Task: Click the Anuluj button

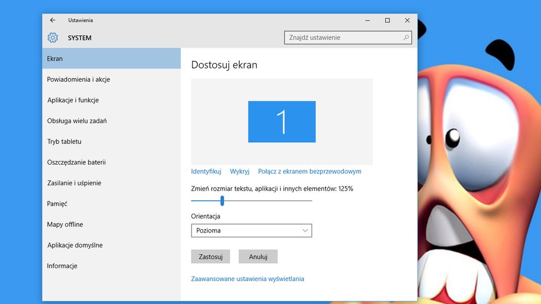Action: 258,256
